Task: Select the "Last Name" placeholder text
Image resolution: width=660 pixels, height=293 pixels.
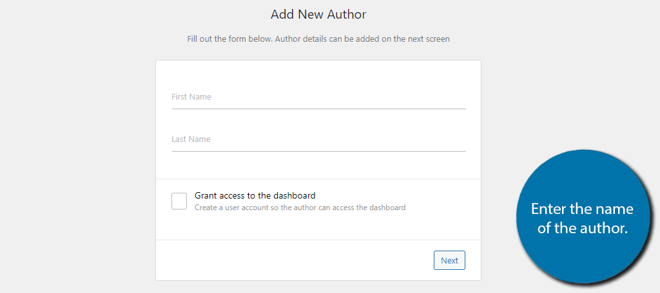Action: click(x=191, y=139)
